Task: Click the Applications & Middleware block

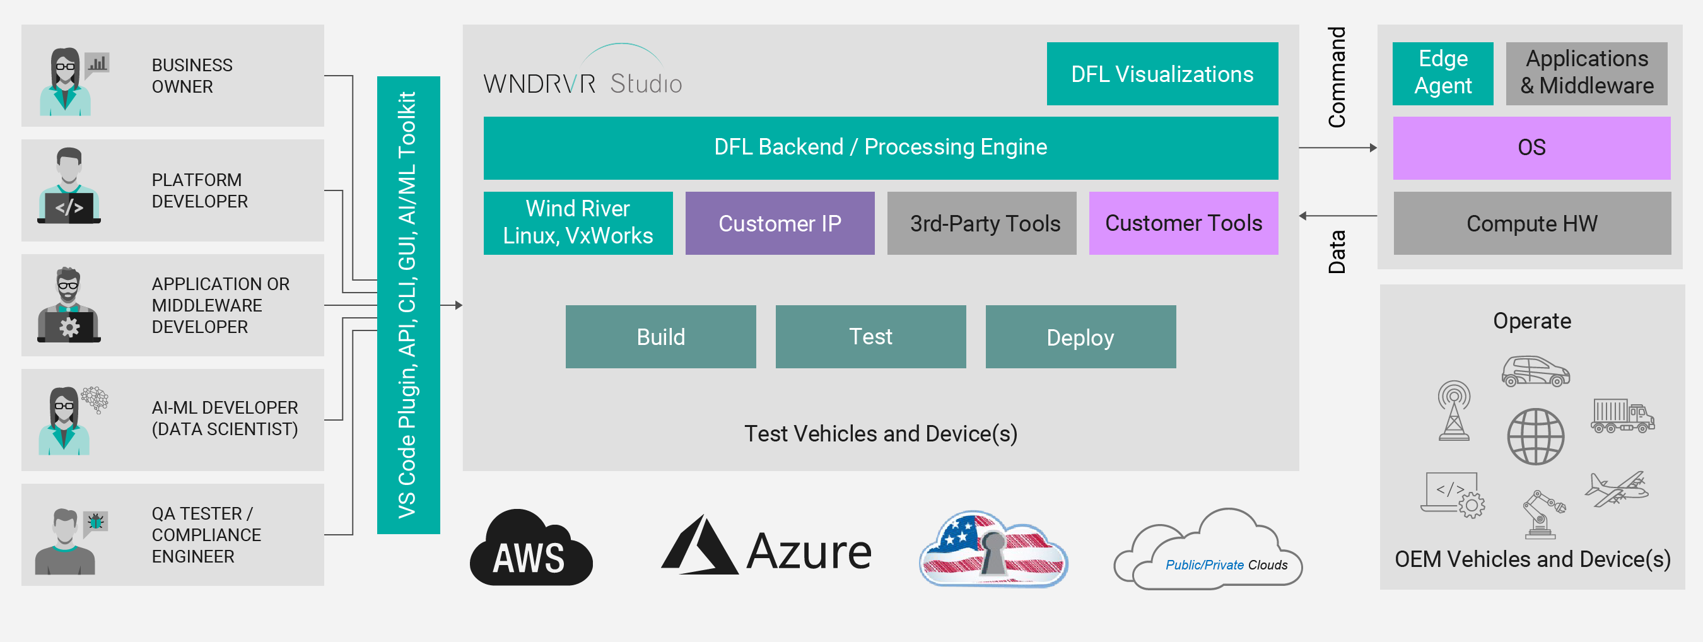Action: point(1587,73)
